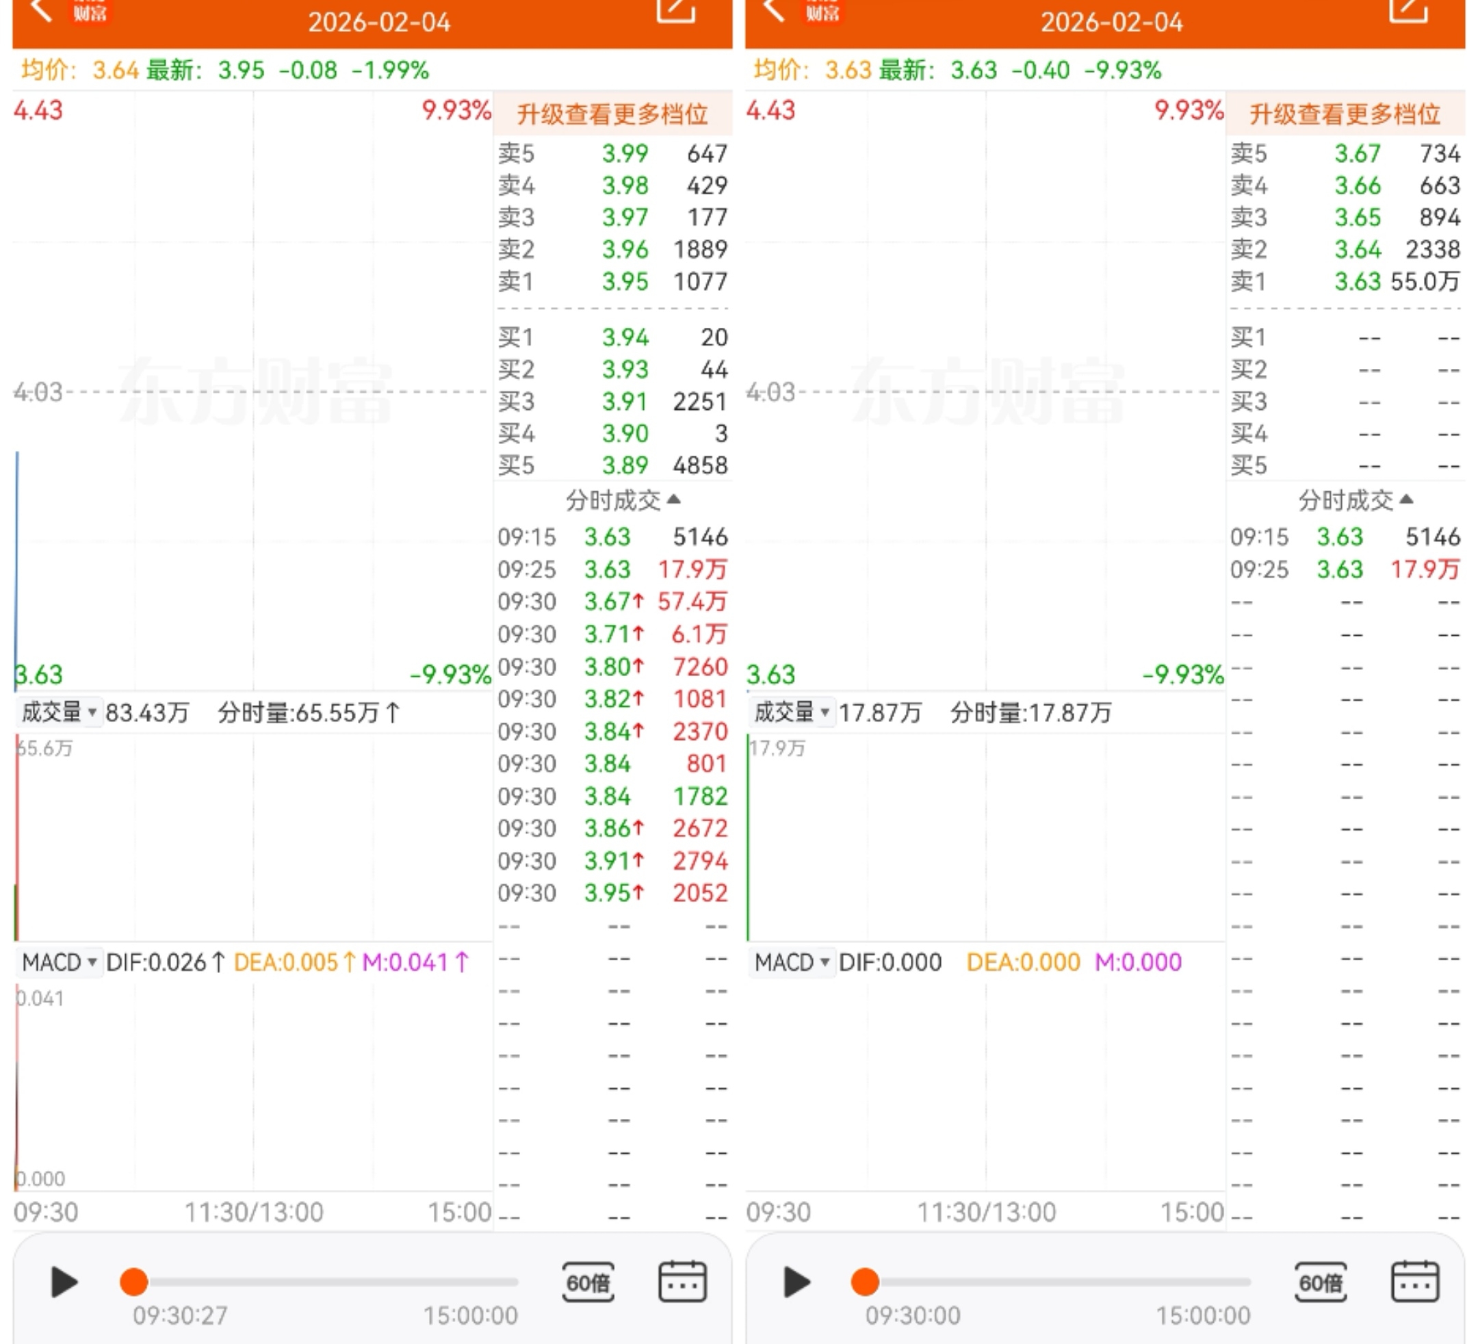This screenshot has height=1344, width=1478.
Task: Open the calendar icon in right panel
Action: [1414, 1282]
